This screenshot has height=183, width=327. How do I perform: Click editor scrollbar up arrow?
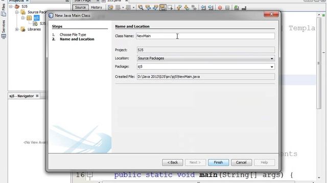319,15
